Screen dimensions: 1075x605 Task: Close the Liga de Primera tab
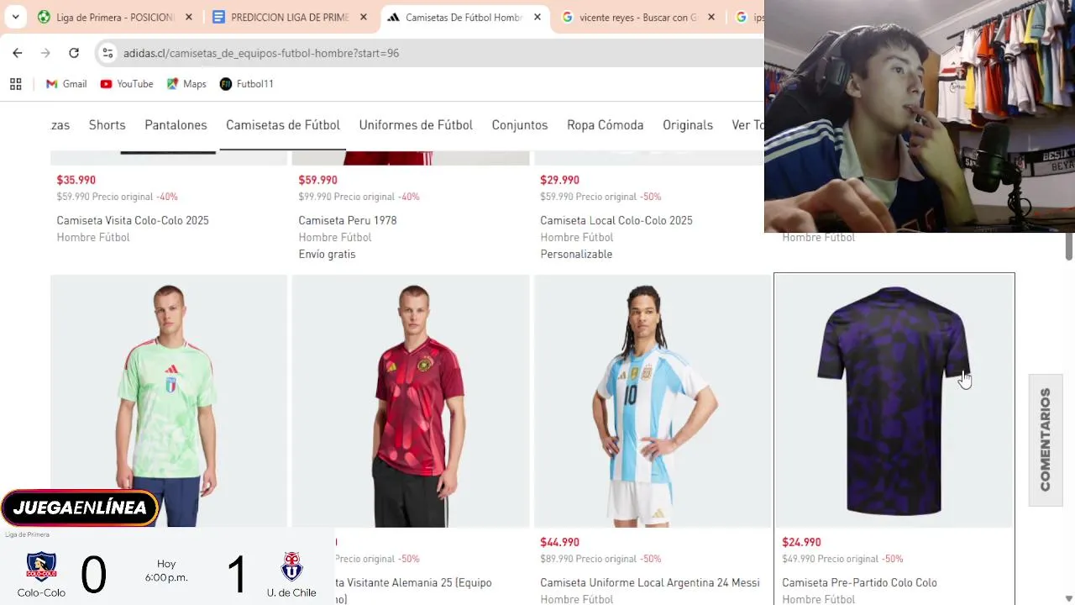[189, 17]
